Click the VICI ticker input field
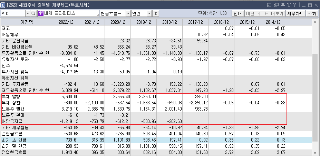Screen dimensions: 320x156 (x=13, y=14)
